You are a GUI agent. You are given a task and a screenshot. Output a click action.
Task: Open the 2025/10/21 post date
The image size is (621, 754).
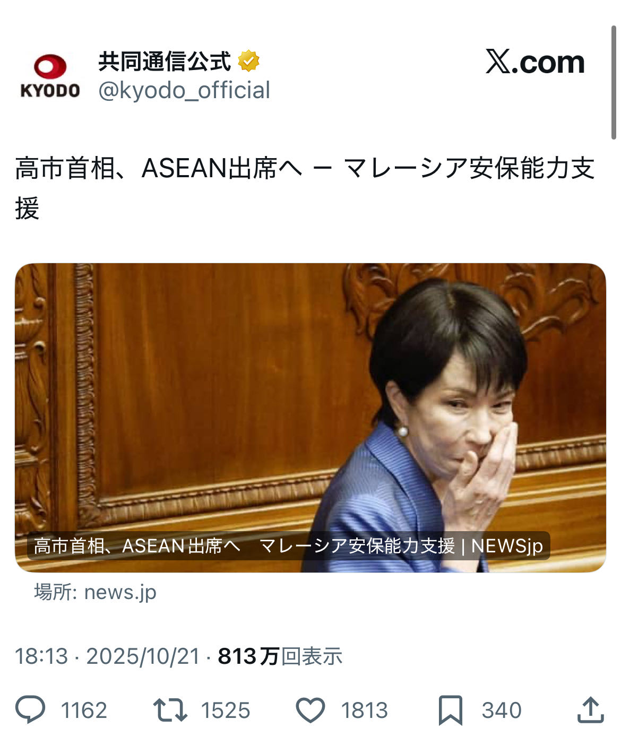coord(143,656)
